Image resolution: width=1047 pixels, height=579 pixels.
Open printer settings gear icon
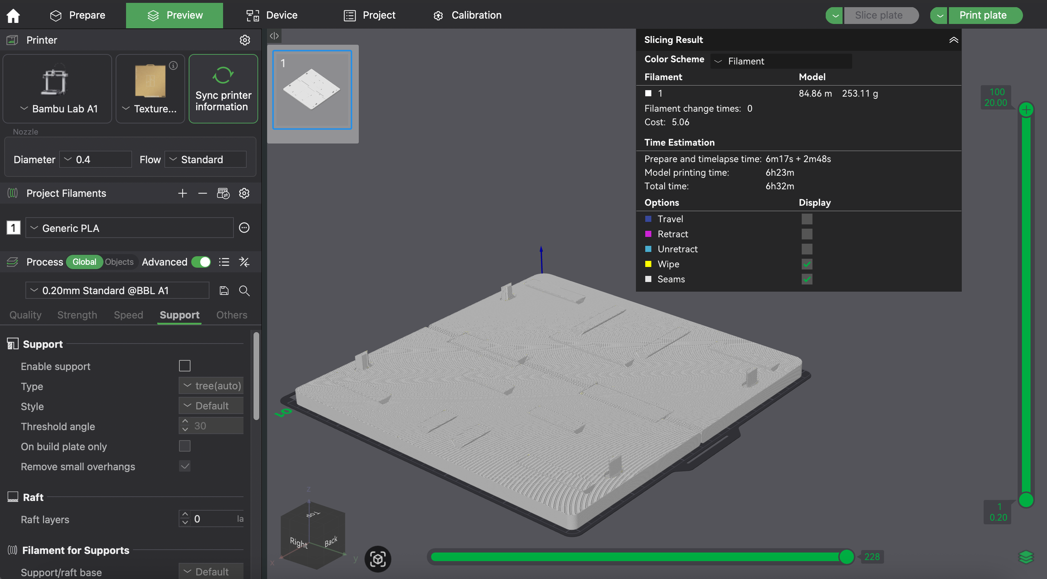pos(245,40)
